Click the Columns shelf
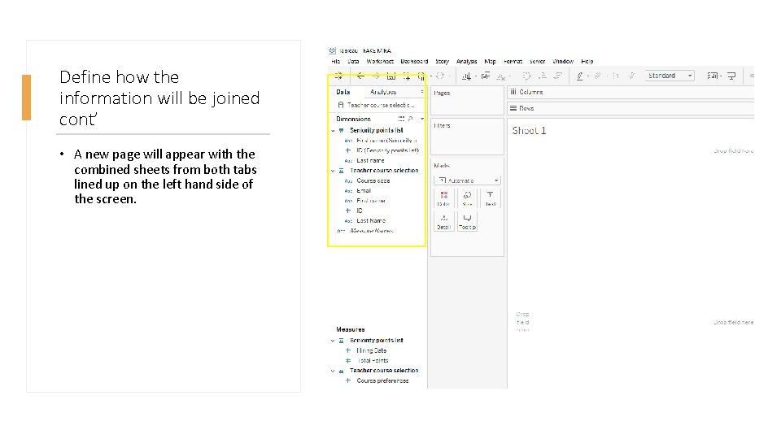Image resolution: width=781 pixels, height=439 pixels. (x=630, y=92)
